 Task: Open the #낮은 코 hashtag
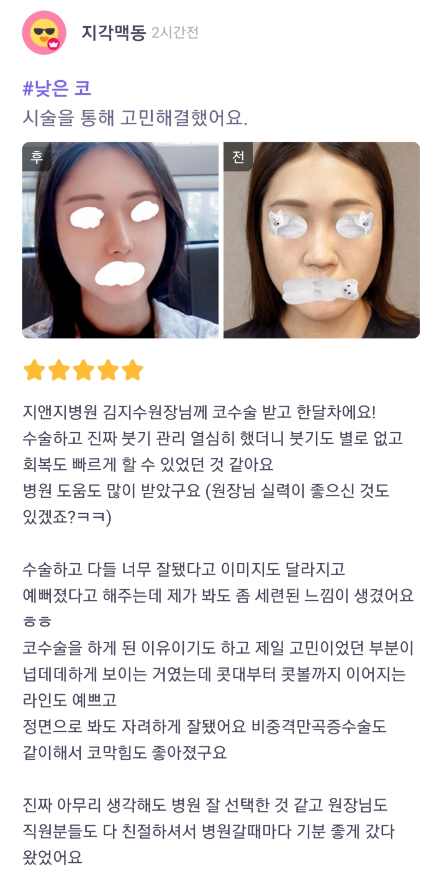coord(57,88)
